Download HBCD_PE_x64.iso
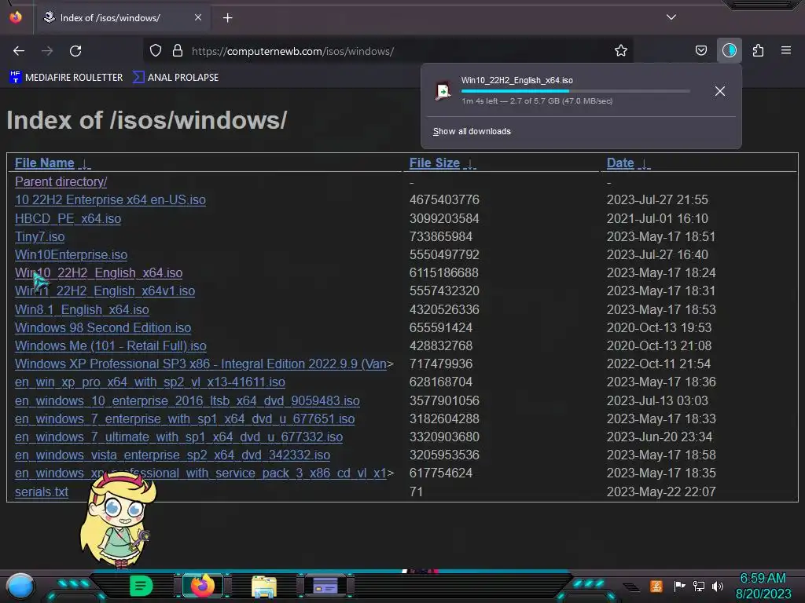This screenshot has height=603, width=805. [68, 218]
